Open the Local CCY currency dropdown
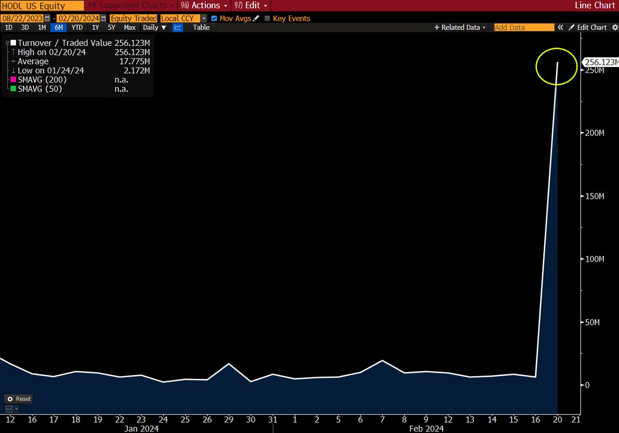The height and width of the screenshot is (433, 619). click(x=203, y=18)
